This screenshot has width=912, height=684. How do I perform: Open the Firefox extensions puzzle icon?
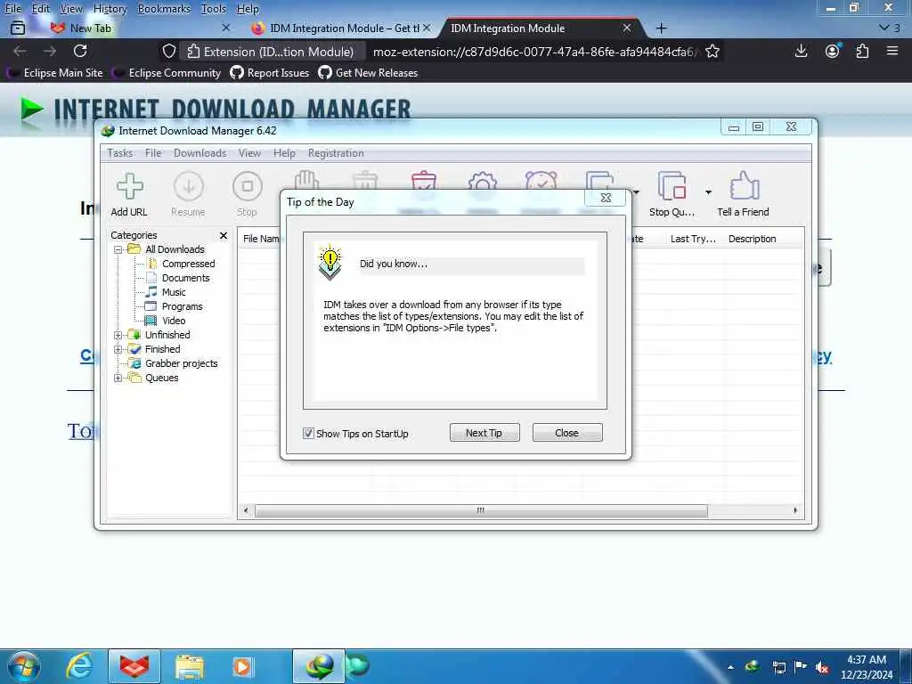862,51
